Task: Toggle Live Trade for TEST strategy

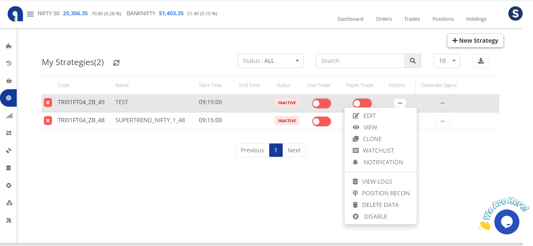Action: click(x=321, y=103)
